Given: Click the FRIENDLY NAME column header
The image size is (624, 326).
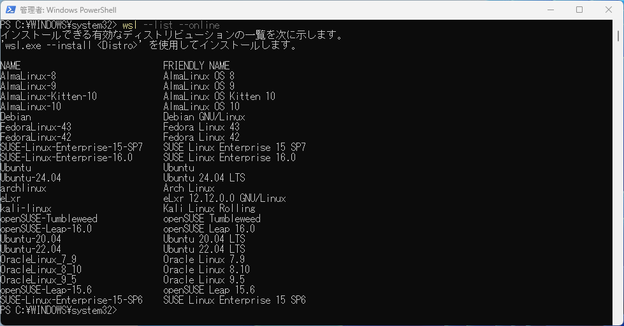Looking at the screenshot, I should click(196, 66).
